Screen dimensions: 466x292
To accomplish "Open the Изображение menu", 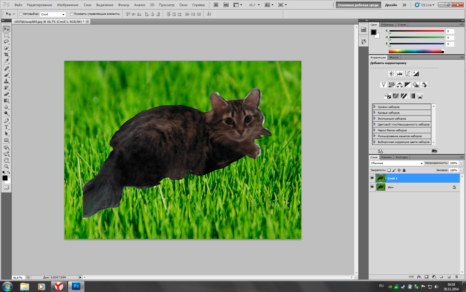I will 68,5.
